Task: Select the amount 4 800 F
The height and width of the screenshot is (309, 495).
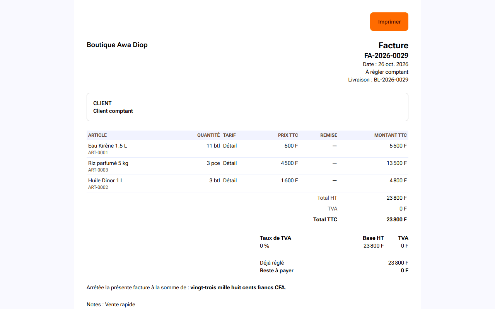Action: pyautogui.click(x=398, y=180)
